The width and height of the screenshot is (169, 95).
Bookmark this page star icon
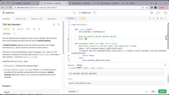coord(147,8)
